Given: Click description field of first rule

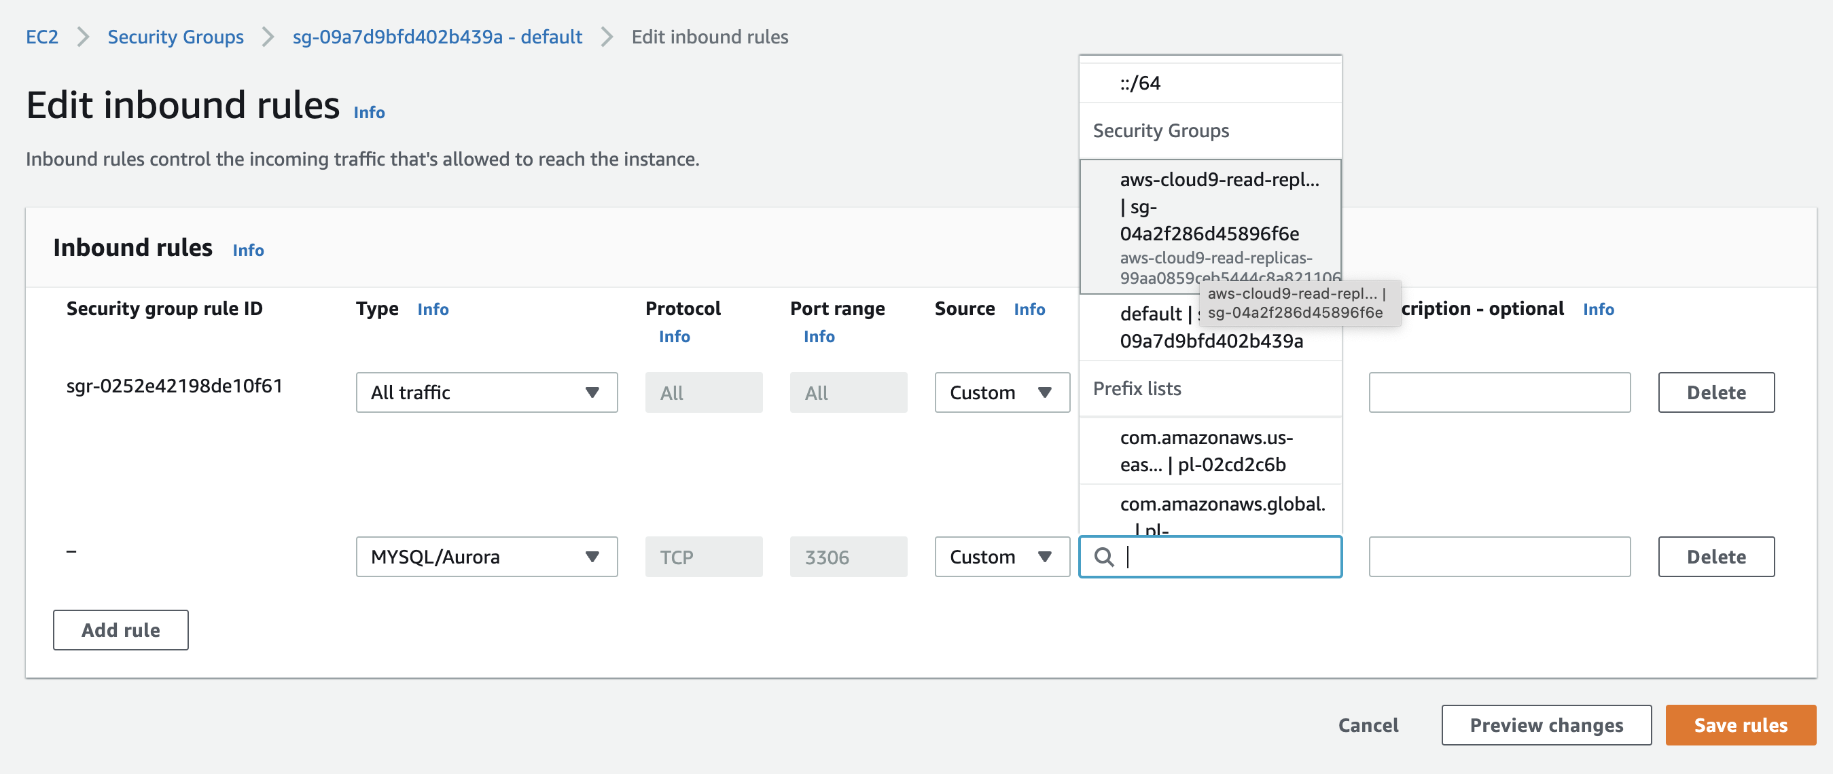Looking at the screenshot, I should (x=1499, y=392).
